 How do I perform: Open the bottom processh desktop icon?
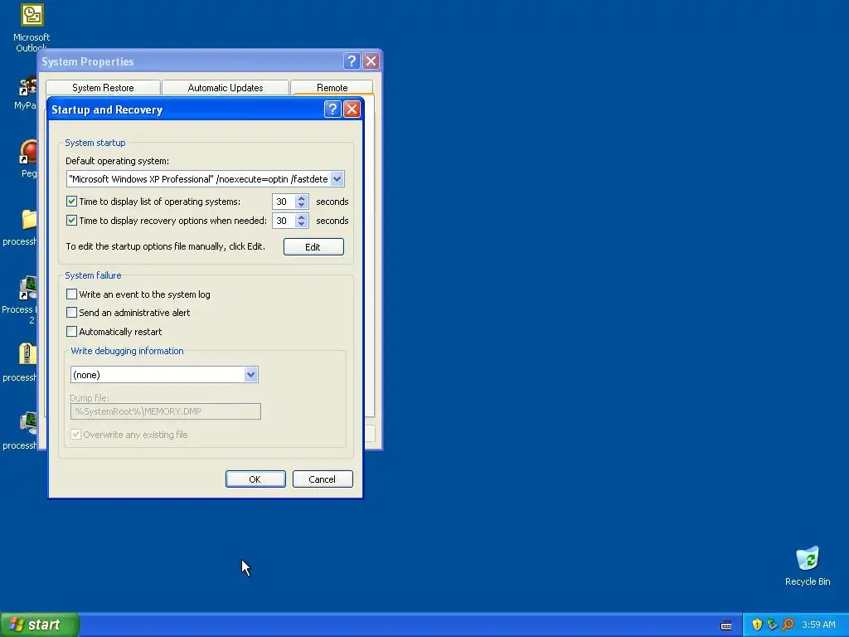[27, 423]
